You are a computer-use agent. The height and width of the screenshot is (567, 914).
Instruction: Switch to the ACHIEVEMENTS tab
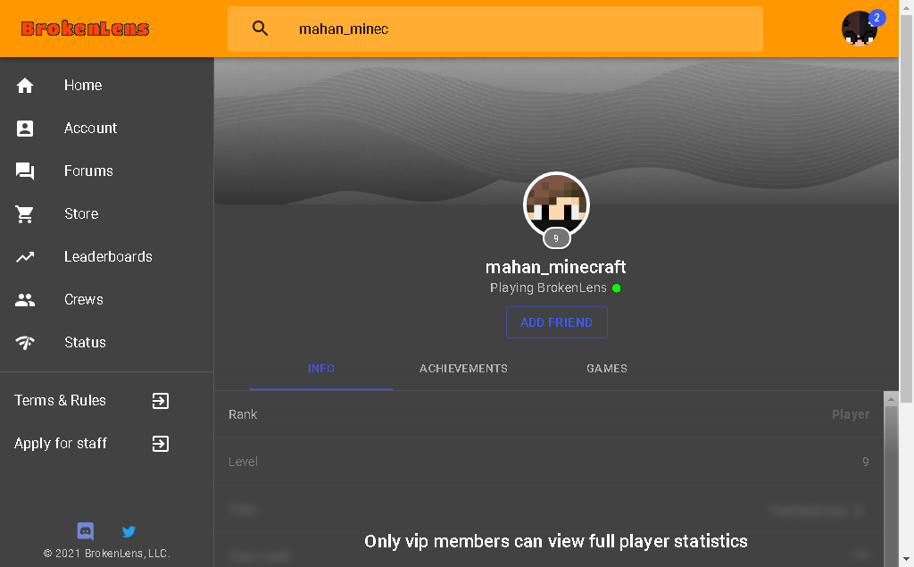click(x=463, y=369)
